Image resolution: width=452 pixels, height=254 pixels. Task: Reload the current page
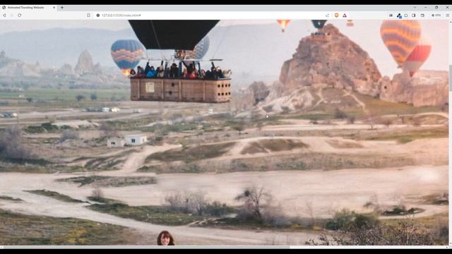(x=20, y=16)
